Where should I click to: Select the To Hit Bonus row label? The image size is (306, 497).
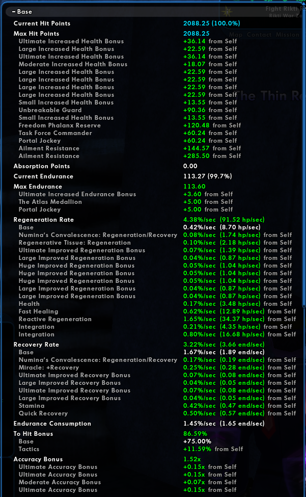pyautogui.click(x=33, y=434)
